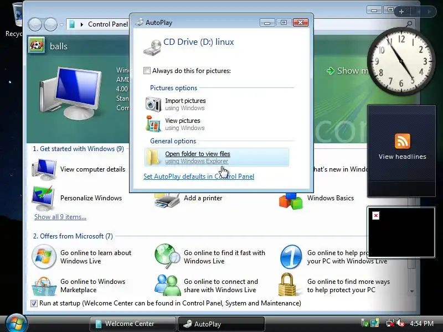Click the Back navigation button in Welcome Center
443x332 pixels.
pos(35,24)
